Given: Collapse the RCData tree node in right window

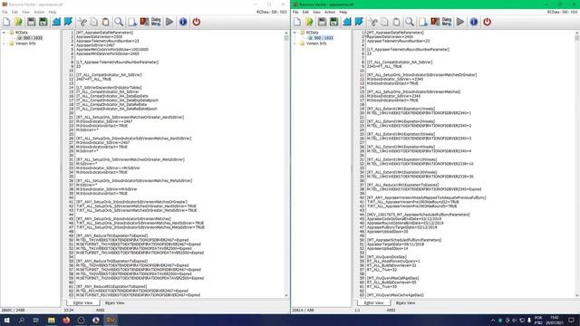Looking at the screenshot, I should coord(295,33).
